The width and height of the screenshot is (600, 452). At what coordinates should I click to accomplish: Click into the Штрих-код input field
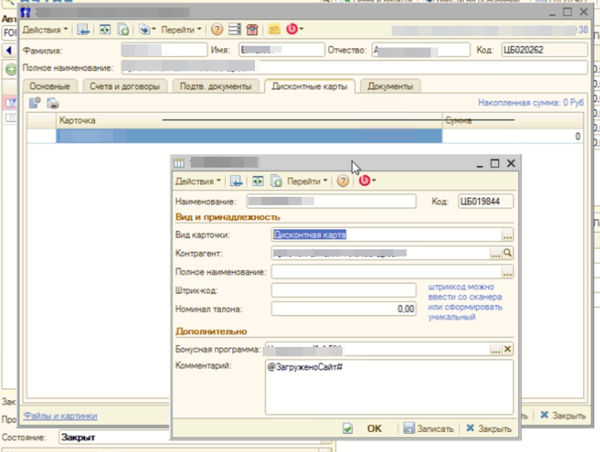(343, 290)
